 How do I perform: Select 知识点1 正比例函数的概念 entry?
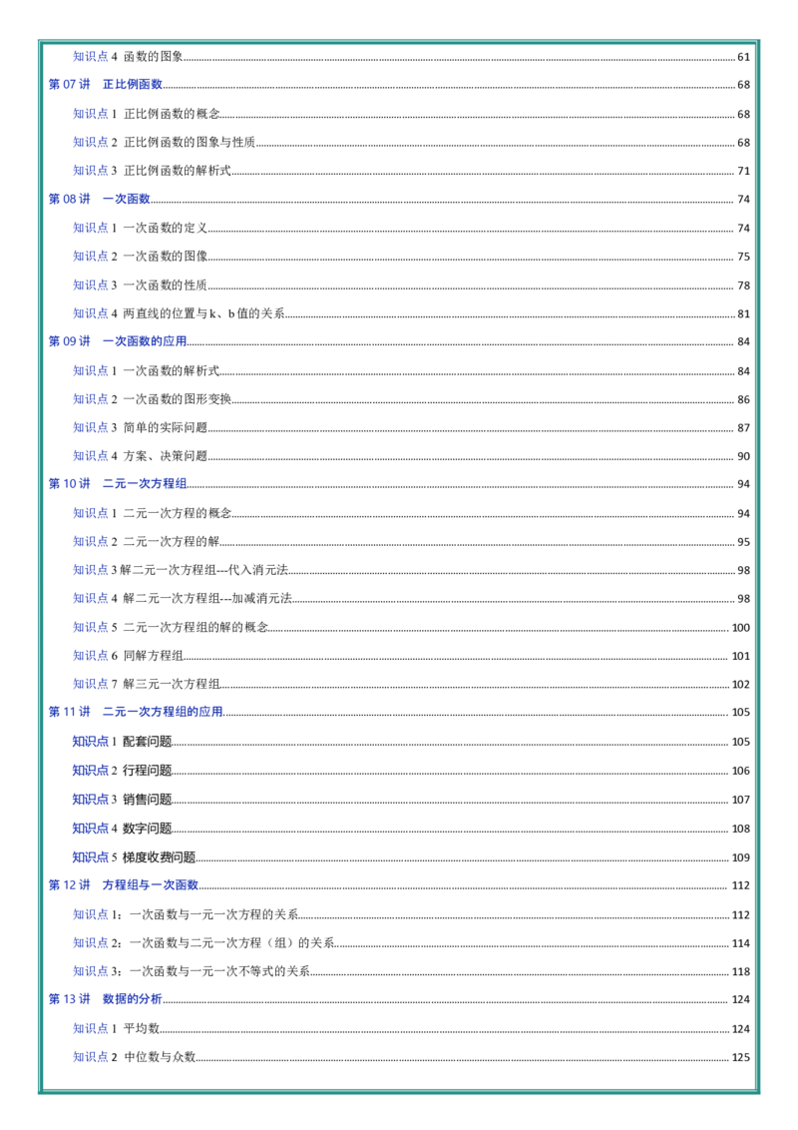point(411,114)
